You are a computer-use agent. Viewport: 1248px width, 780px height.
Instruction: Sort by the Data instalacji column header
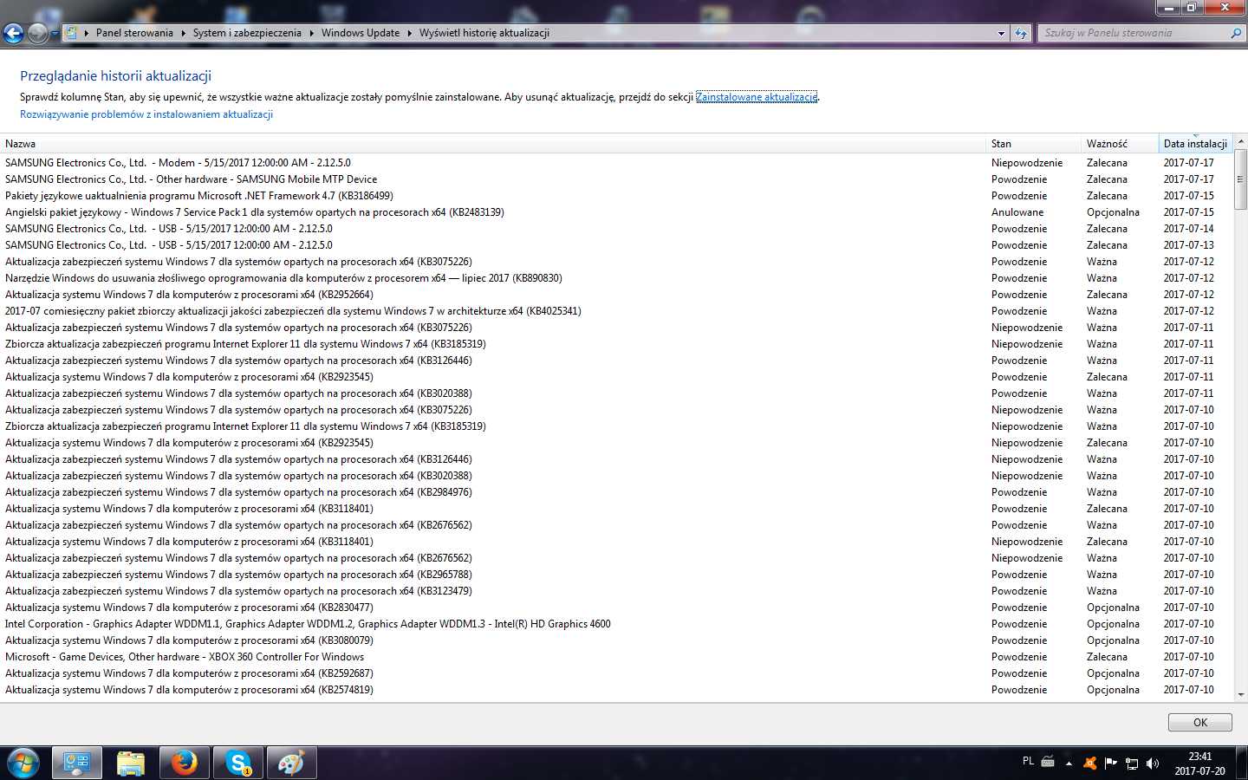click(x=1196, y=144)
